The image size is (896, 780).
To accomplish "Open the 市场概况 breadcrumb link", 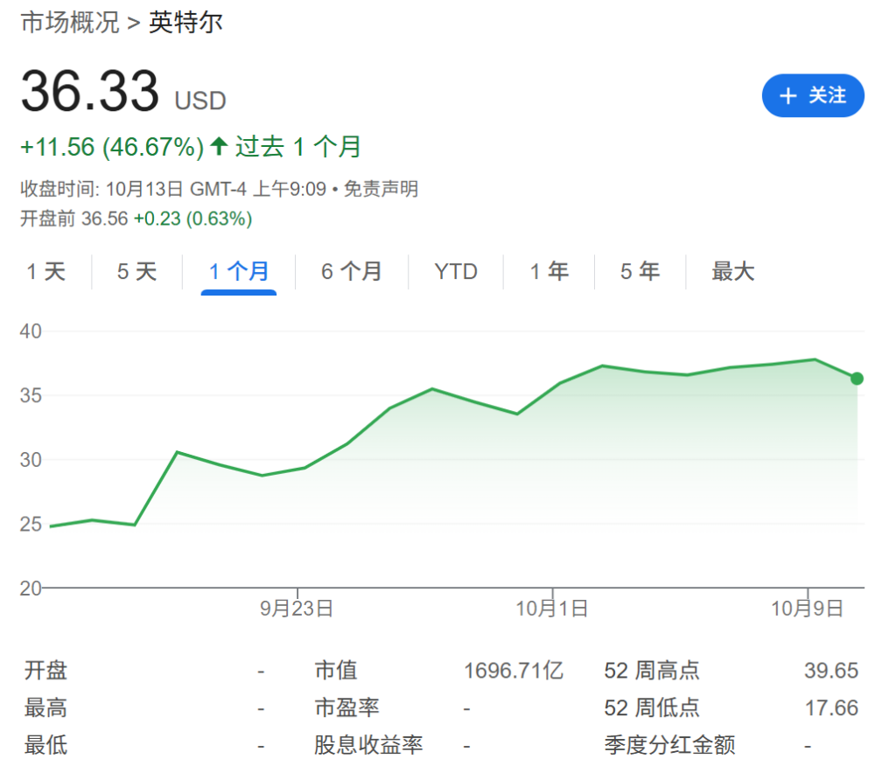I will click(x=70, y=23).
